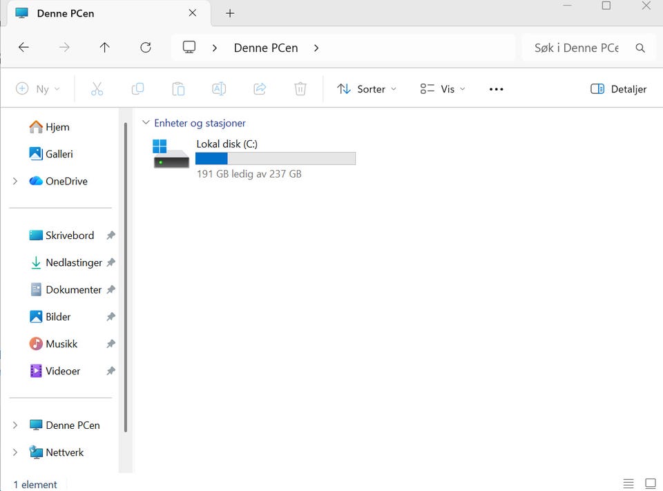663x491 pixels.
Task: Open the Sorter dropdown
Action: (367, 89)
